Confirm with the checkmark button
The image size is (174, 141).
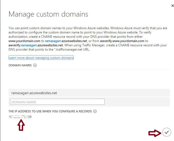167,132
